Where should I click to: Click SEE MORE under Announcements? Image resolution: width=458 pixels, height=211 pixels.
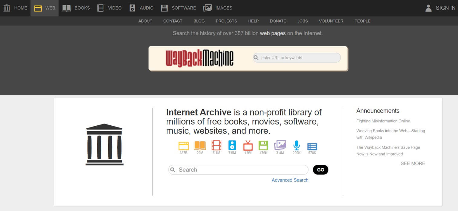(x=413, y=163)
